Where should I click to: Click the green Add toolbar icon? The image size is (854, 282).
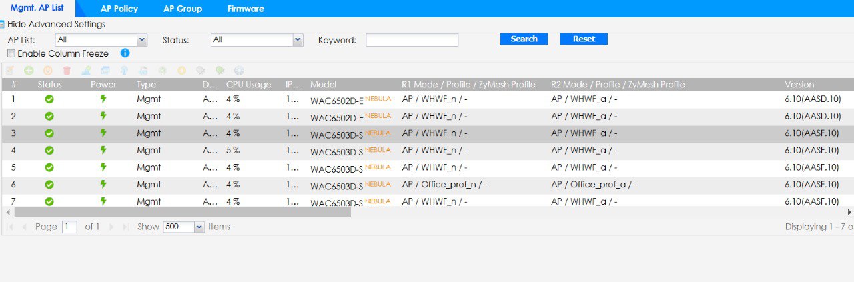(x=29, y=70)
